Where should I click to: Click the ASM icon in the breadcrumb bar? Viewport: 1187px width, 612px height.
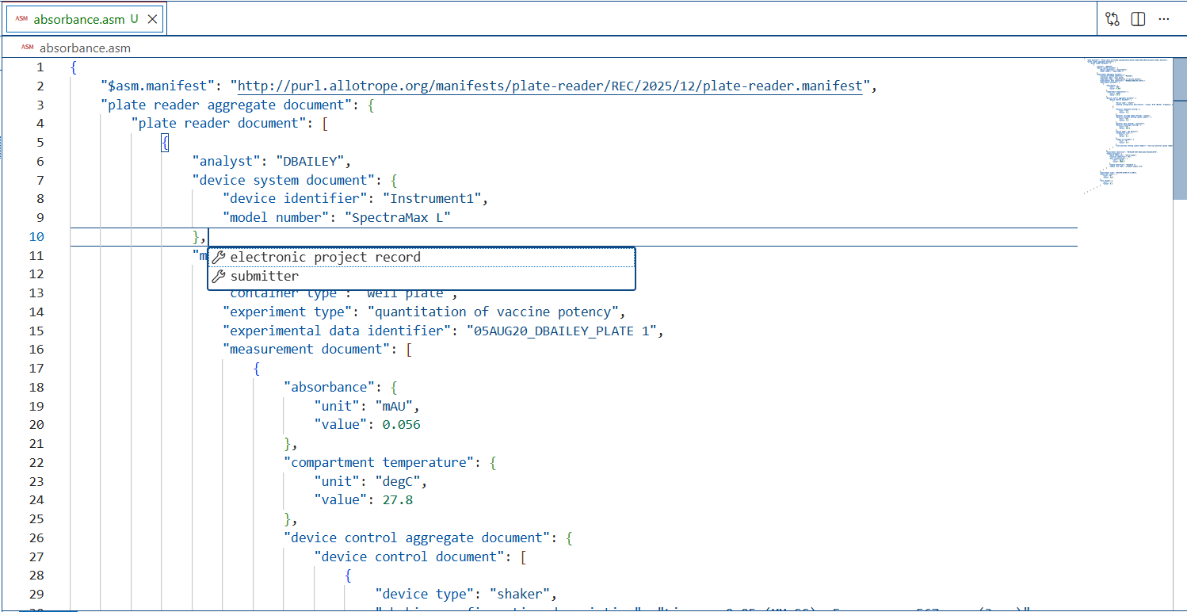[x=28, y=48]
